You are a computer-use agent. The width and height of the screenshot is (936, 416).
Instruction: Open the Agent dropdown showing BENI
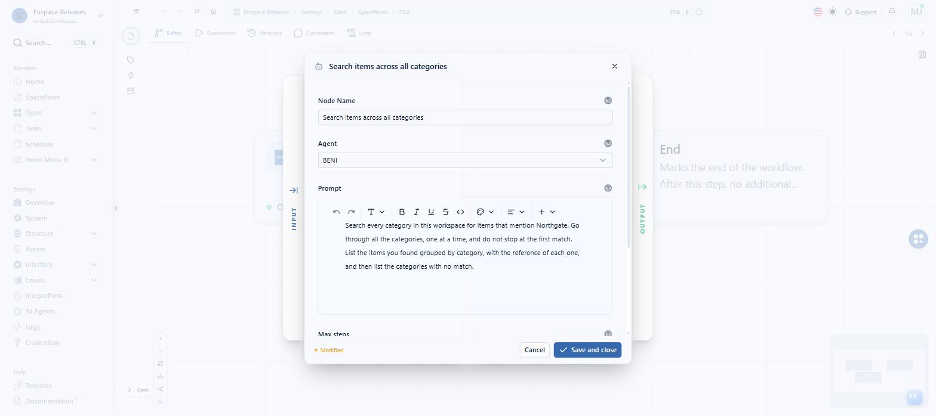pyautogui.click(x=465, y=160)
